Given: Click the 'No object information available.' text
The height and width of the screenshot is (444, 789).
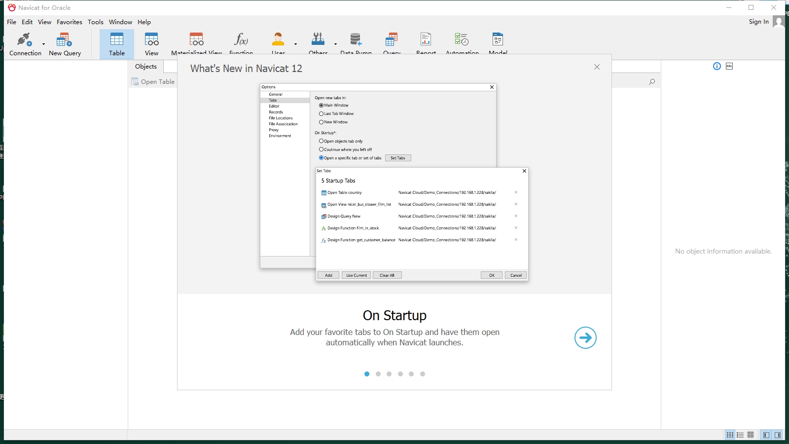Looking at the screenshot, I should (x=723, y=252).
